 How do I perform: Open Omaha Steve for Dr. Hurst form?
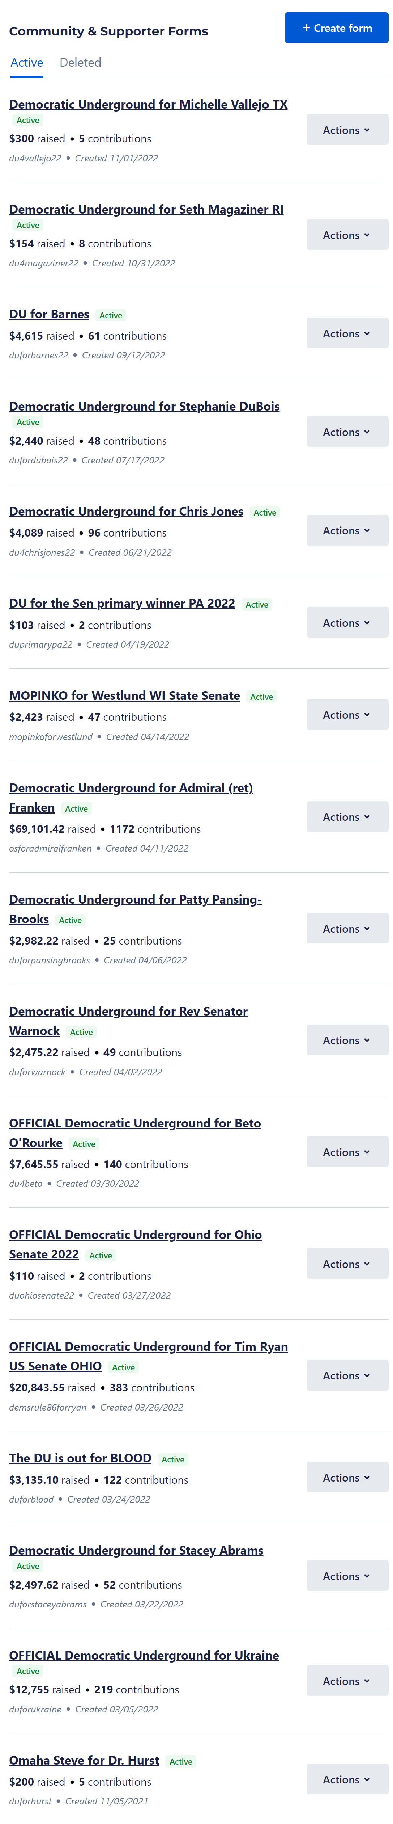coord(84,1760)
